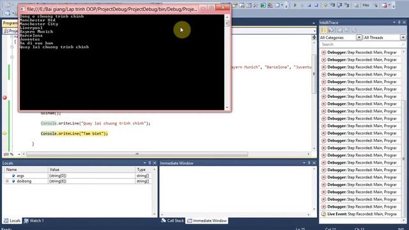Select the args row in Locals
The width and height of the screenshot is (409, 230).
[x=78, y=176]
